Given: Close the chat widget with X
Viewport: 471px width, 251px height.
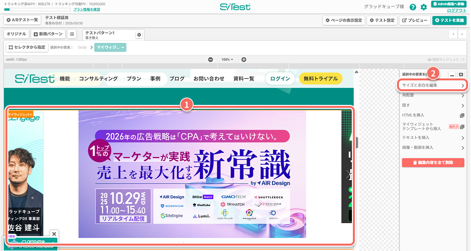Looking at the screenshot, I should click(54, 234).
